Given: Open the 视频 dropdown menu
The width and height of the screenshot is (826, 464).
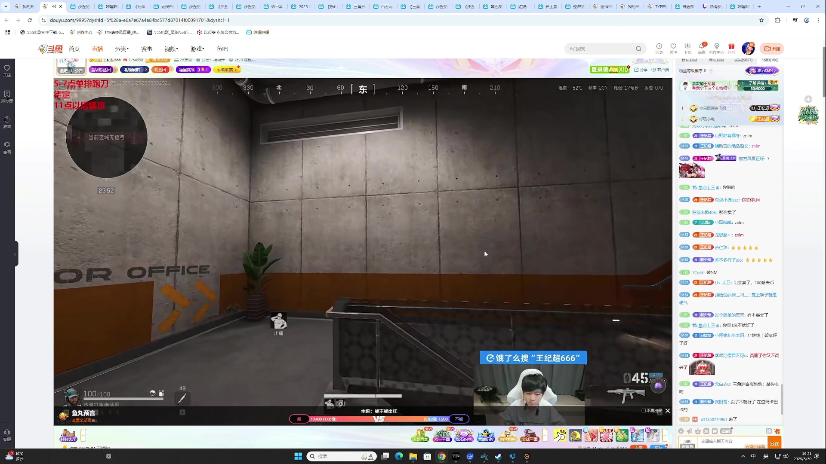Looking at the screenshot, I should (171, 49).
